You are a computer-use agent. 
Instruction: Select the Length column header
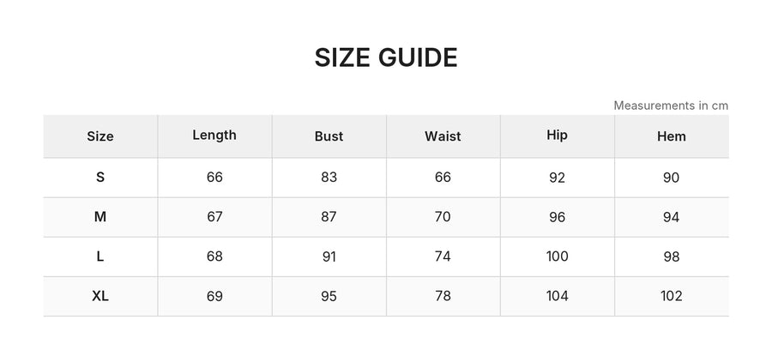point(214,136)
